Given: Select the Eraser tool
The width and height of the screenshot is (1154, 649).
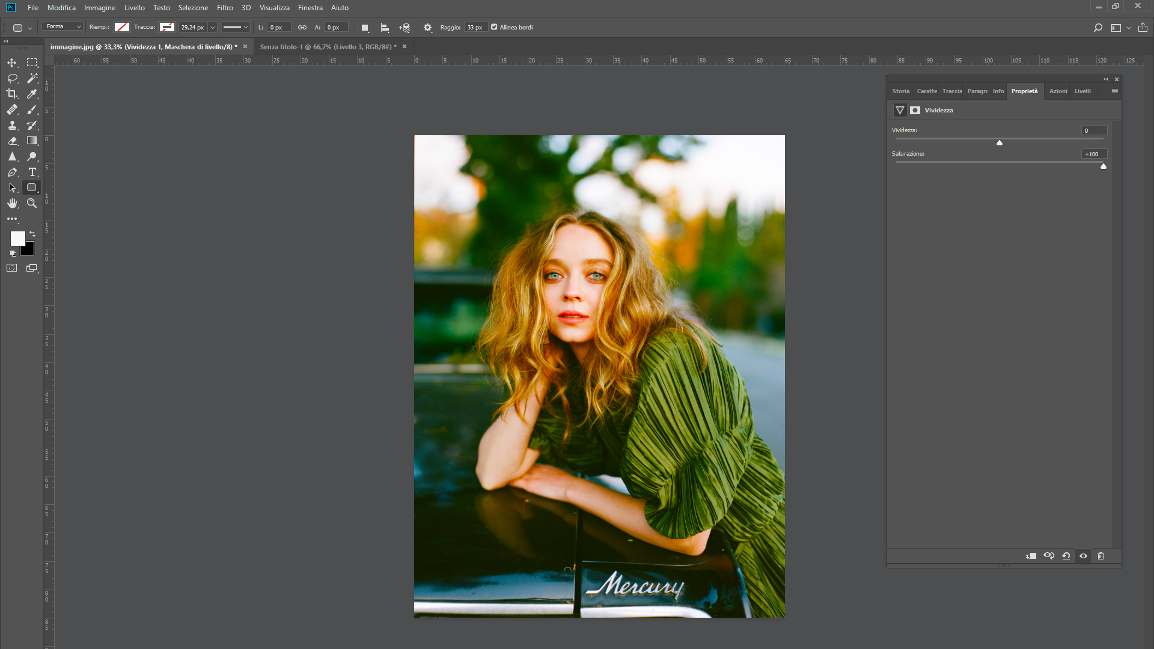Looking at the screenshot, I should 12,141.
